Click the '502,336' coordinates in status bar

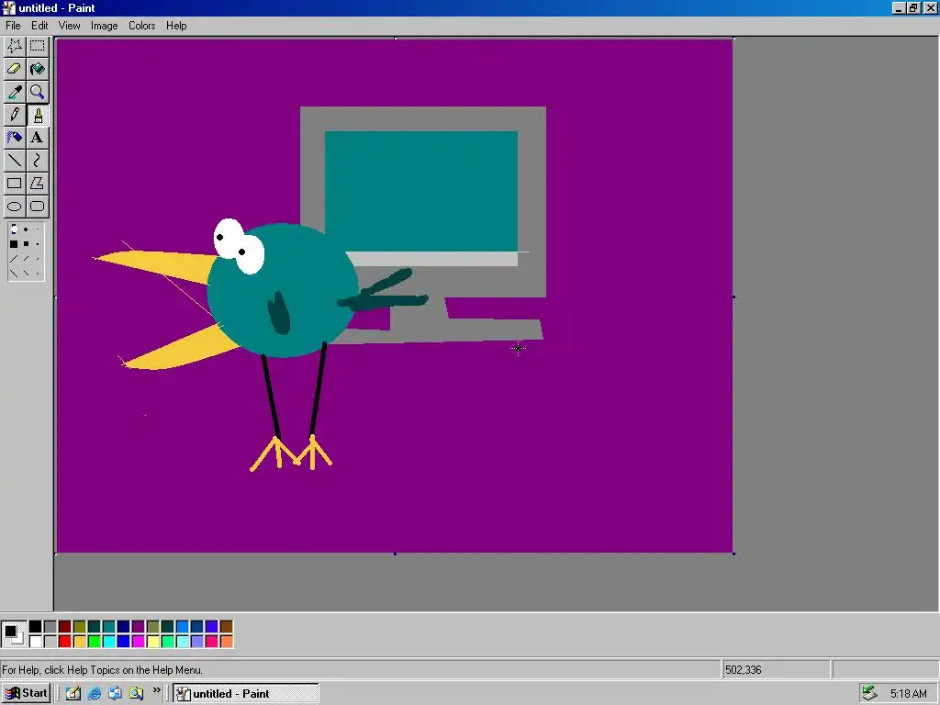coord(744,669)
